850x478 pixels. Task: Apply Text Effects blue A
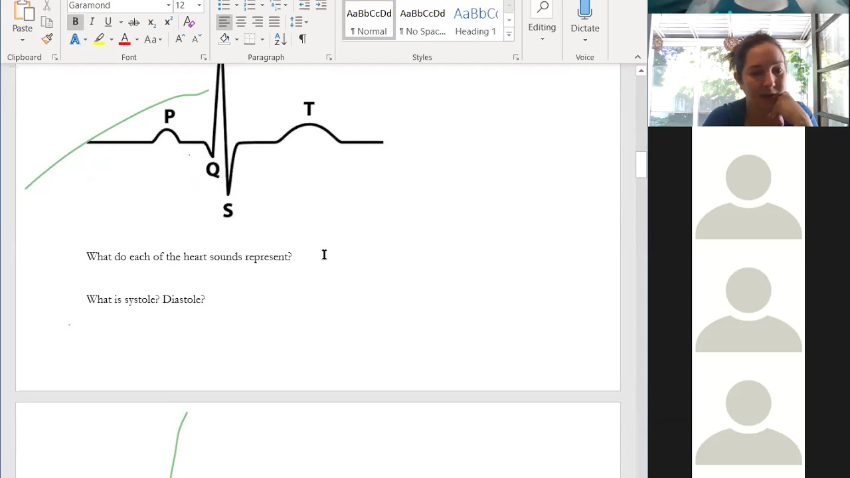coord(74,39)
